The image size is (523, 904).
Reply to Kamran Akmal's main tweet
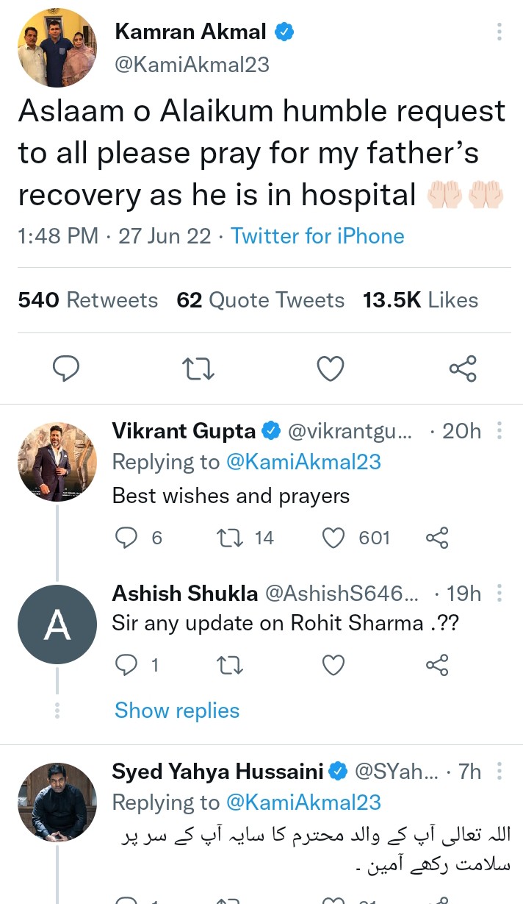(x=66, y=368)
